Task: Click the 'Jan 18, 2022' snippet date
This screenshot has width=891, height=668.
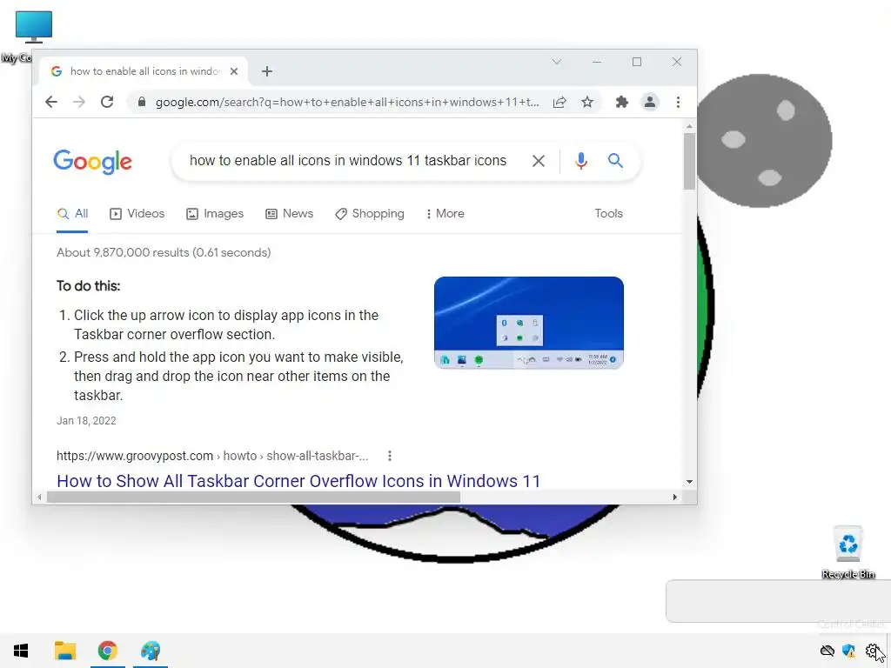Action: pos(86,421)
